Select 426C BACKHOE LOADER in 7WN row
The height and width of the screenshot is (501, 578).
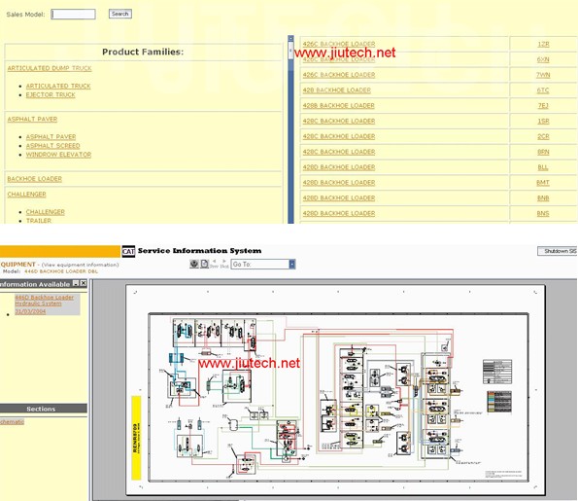pos(339,75)
